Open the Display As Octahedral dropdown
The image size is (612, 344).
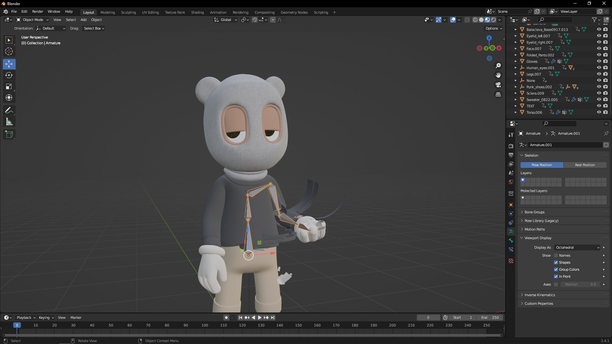click(x=577, y=247)
